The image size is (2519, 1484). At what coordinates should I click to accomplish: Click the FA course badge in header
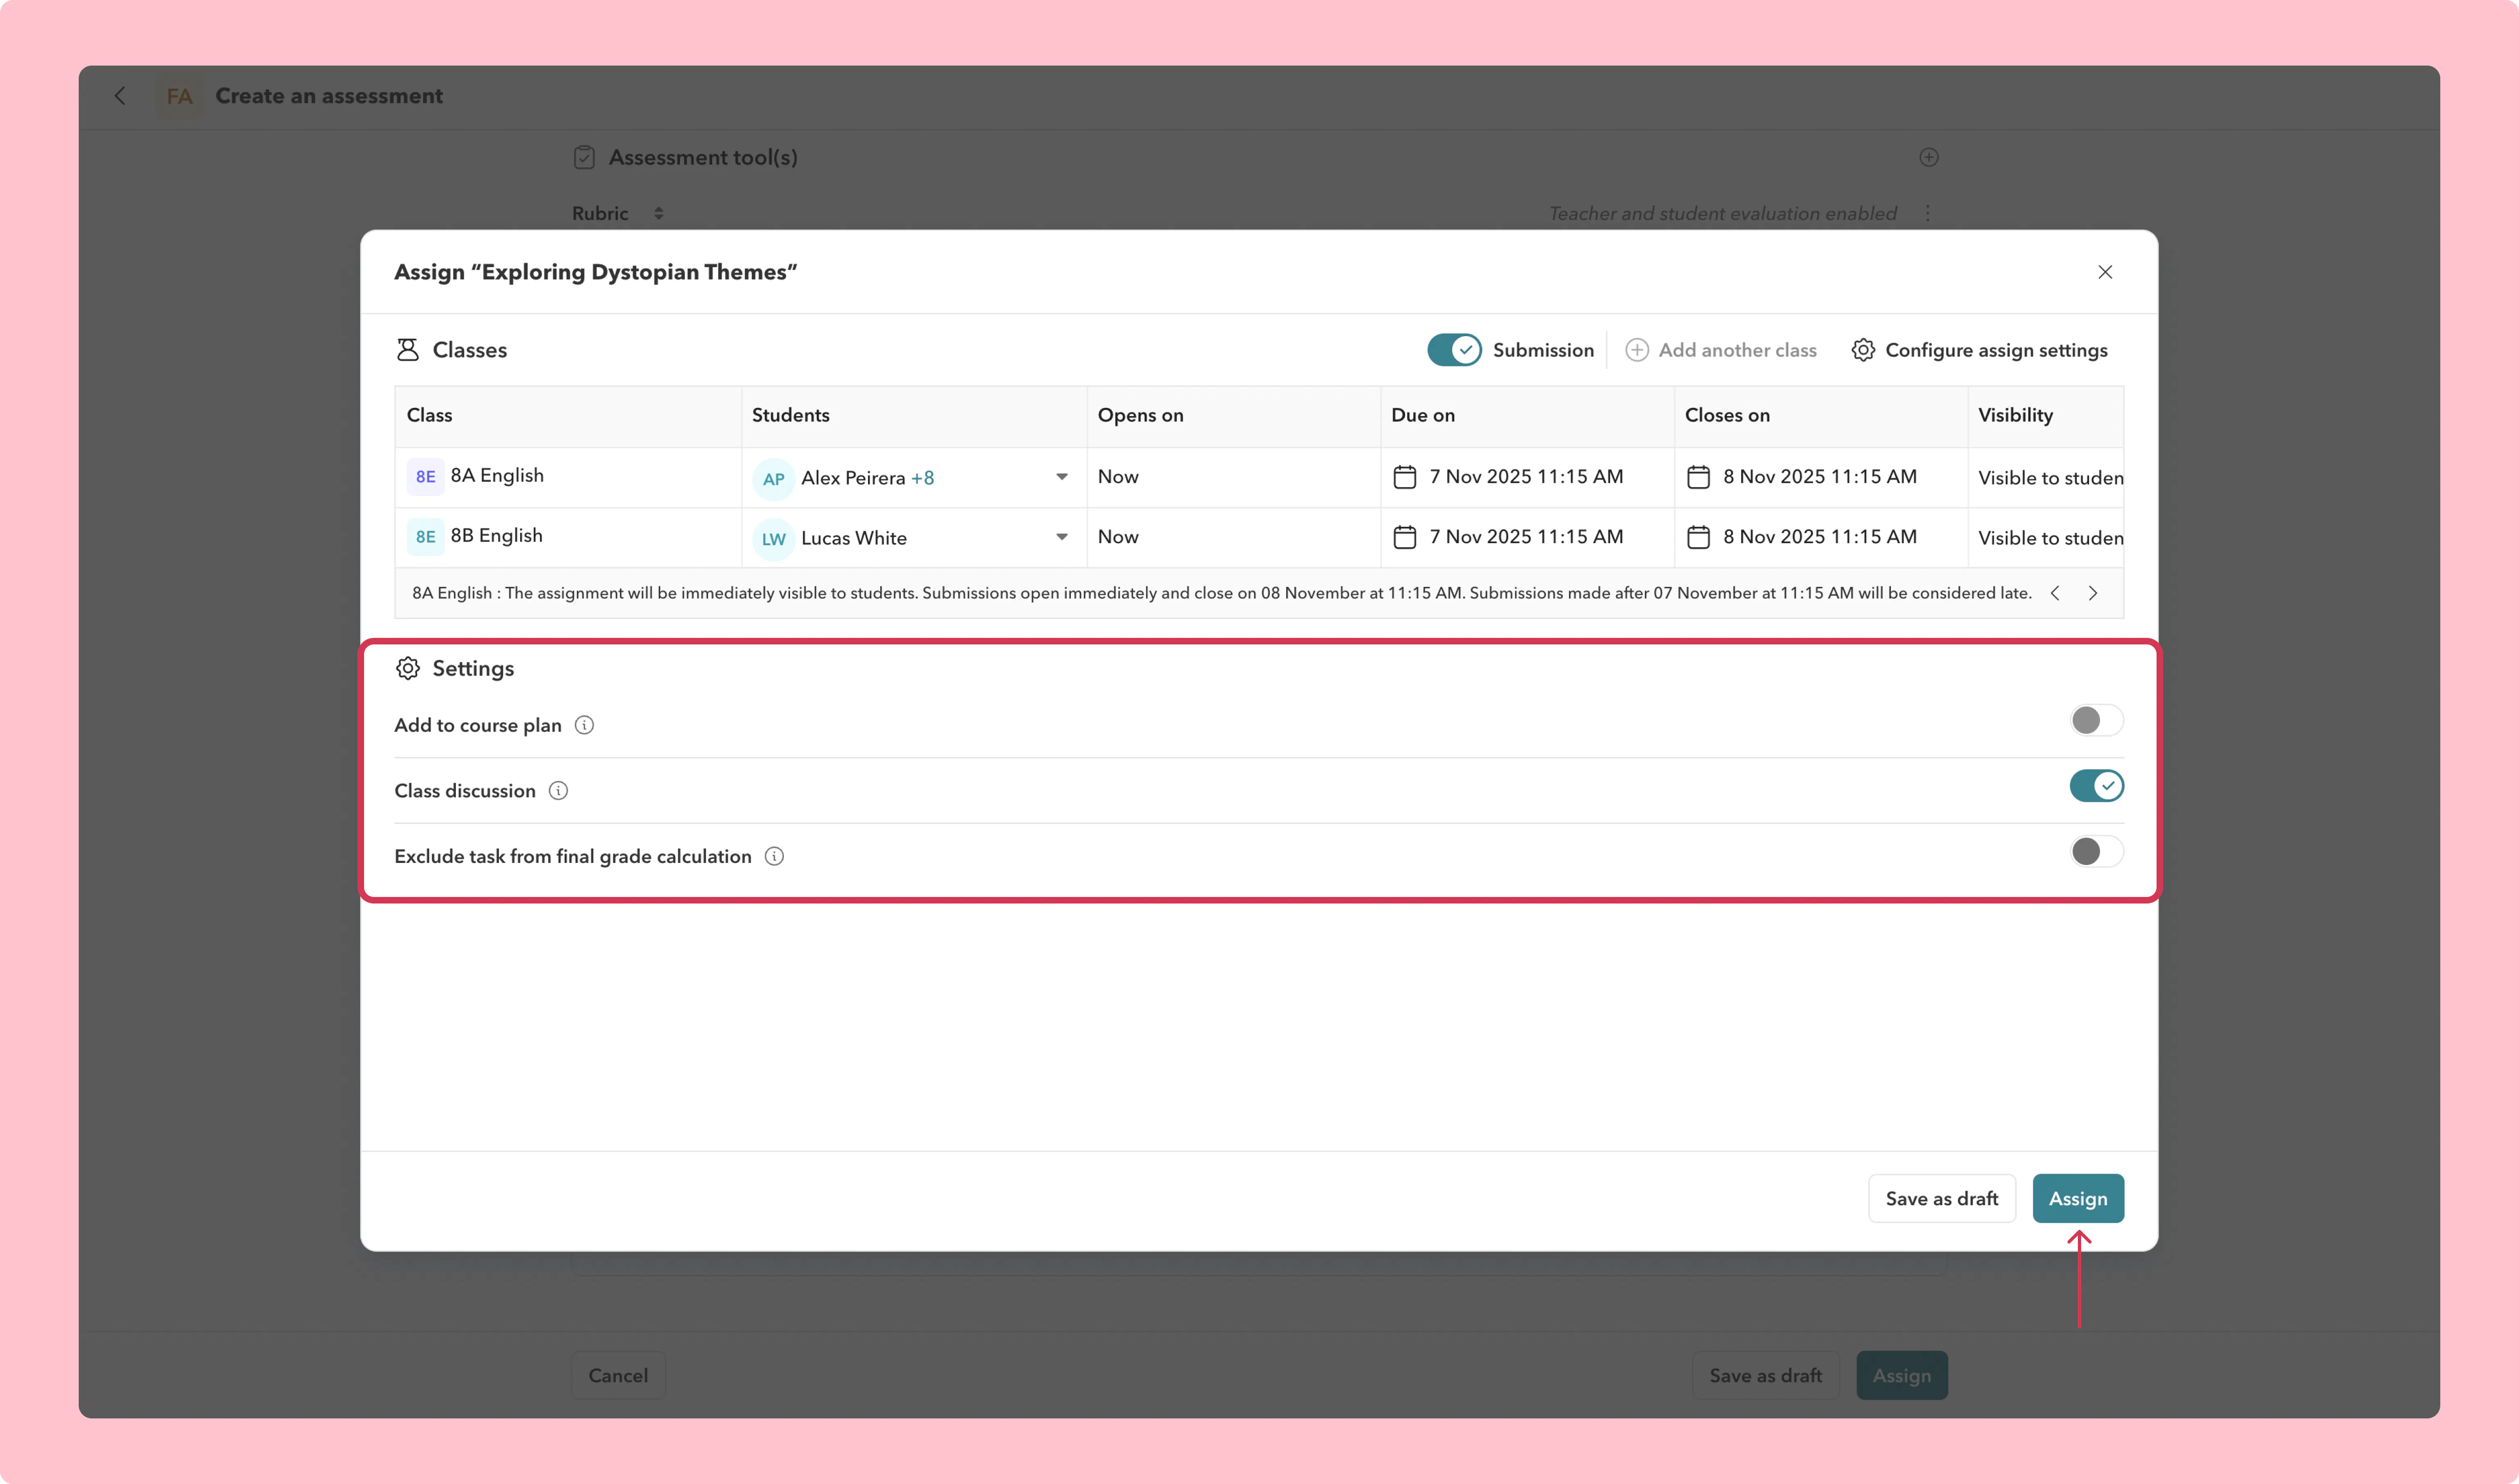click(x=180, y=96)
